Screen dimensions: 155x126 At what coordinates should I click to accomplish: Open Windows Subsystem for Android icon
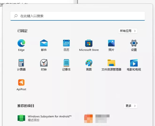click(x=21, y=118)
